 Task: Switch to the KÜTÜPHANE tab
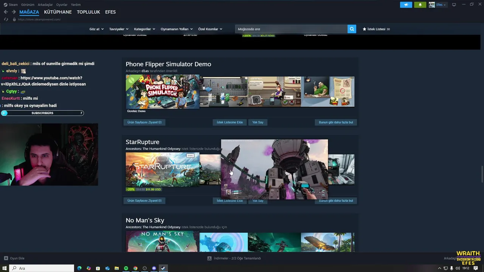pyautogui.click(x=58, y=12)
